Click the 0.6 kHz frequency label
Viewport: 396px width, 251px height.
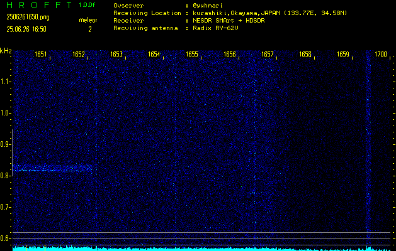6,238
